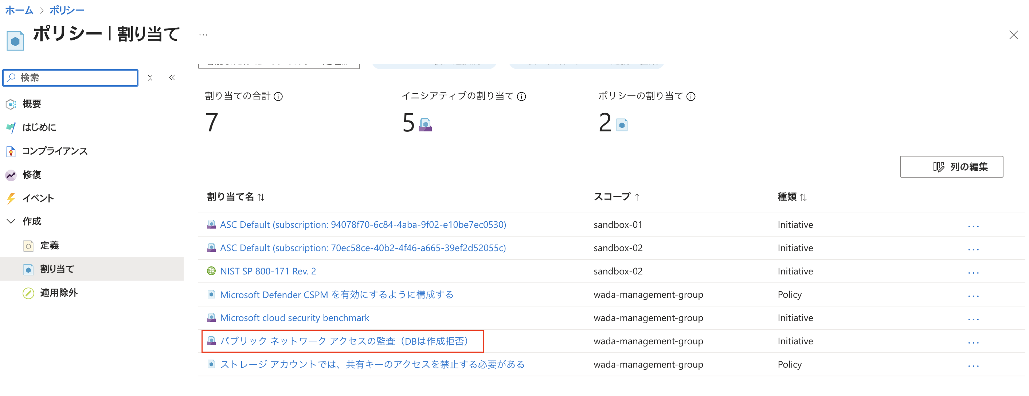Sort by 種類 column header

[793, 197]
